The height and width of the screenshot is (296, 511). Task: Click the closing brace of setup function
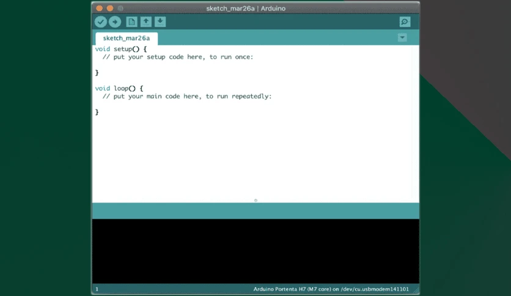pos(97,73)
